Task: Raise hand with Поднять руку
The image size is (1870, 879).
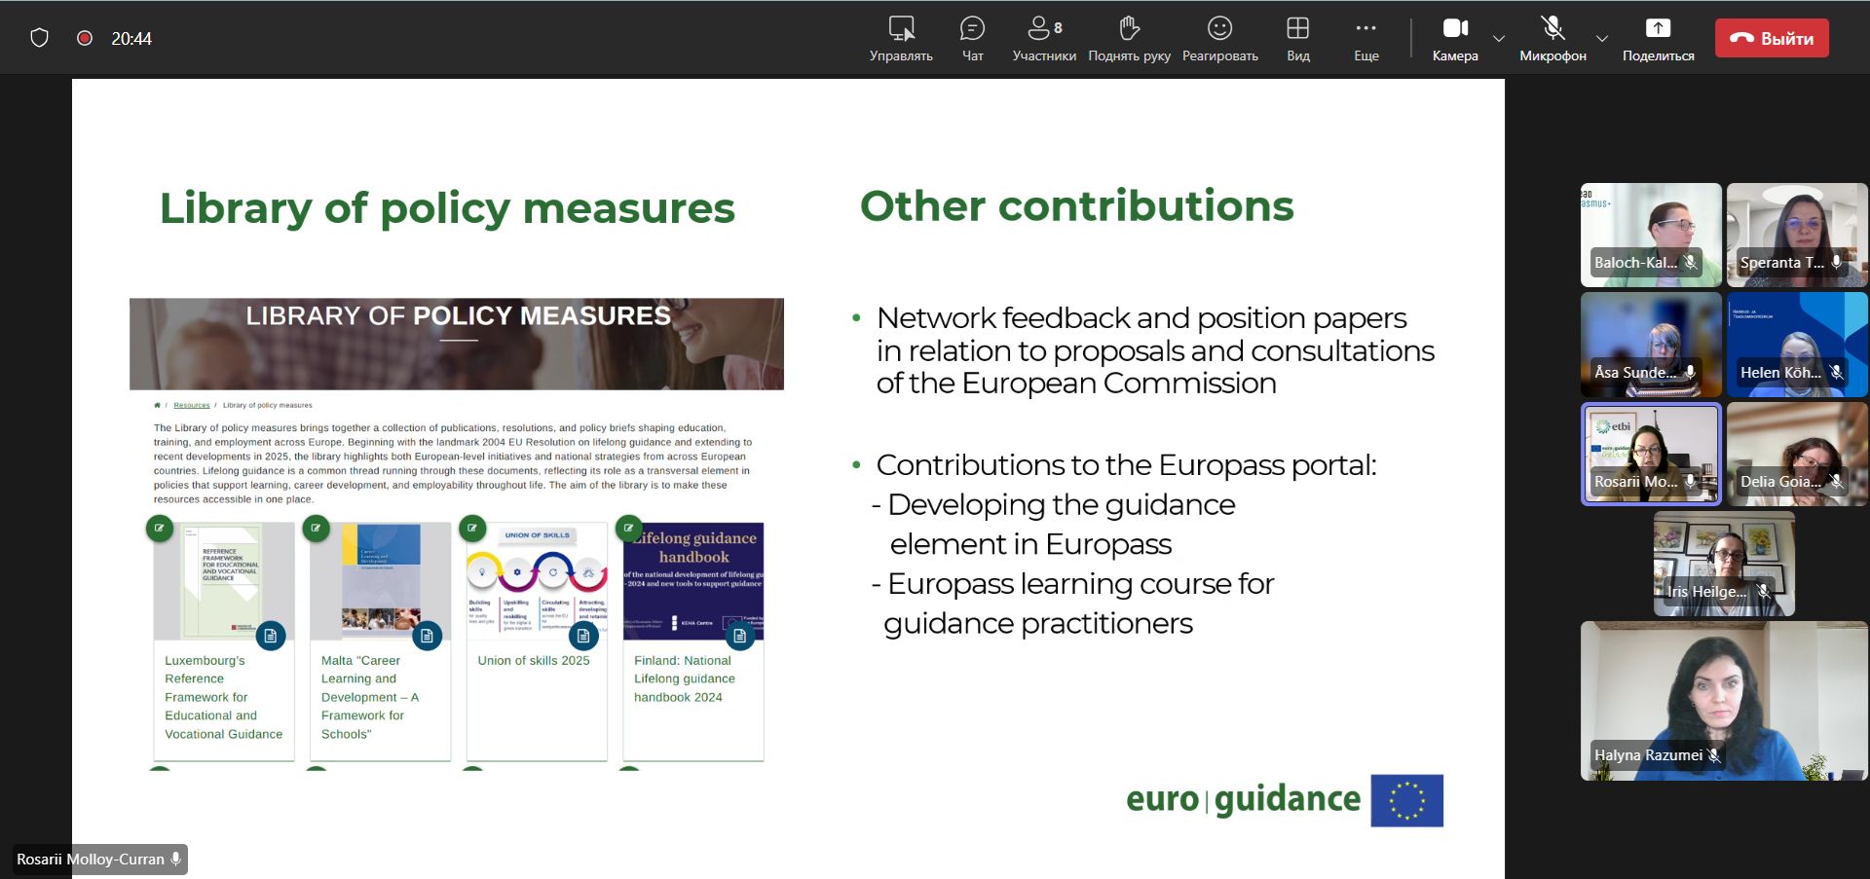Action: click(1129, 39)
